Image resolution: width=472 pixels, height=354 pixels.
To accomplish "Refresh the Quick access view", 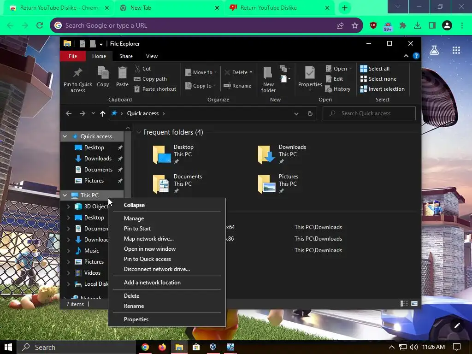I will 310,113.
